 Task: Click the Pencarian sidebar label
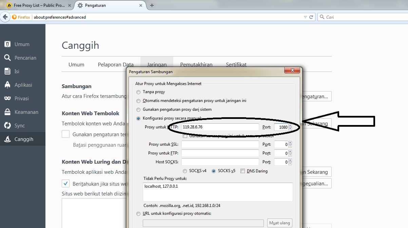(25, 58)
